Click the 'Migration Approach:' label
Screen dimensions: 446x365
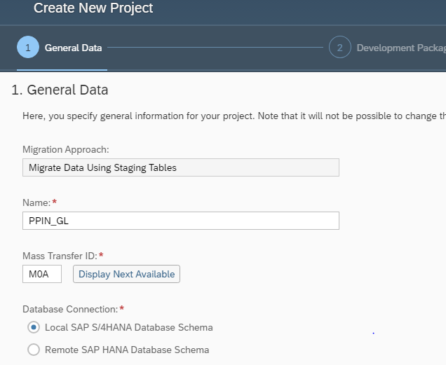(65, 149)
